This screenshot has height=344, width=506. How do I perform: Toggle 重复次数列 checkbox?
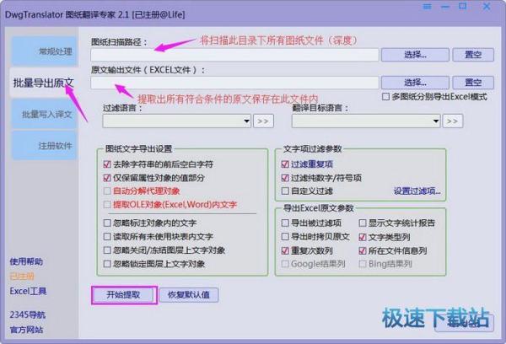[x=285, y=250]
